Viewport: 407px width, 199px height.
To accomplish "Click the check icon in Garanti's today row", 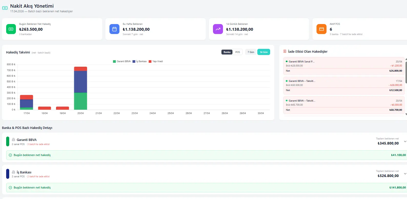I will pyautogui.click(x=11, y=155).
